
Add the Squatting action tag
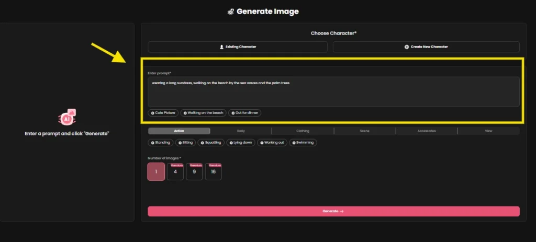(x=211, y=143)
